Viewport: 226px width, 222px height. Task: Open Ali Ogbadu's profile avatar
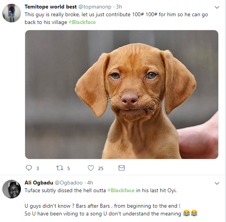tap(12, 189)
